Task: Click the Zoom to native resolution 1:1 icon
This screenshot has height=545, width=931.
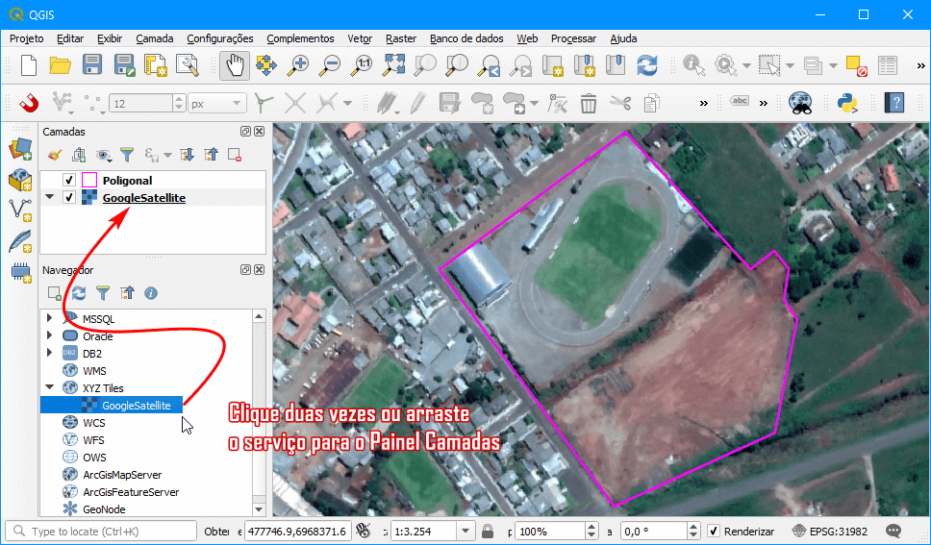Action: point(363,65)
